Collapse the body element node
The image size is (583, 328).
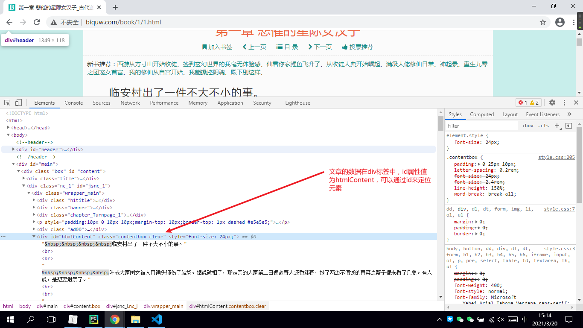tap(9, 135)
